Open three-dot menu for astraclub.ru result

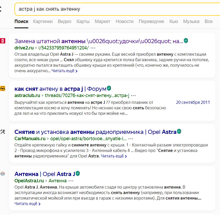click(x=133, y=95)
